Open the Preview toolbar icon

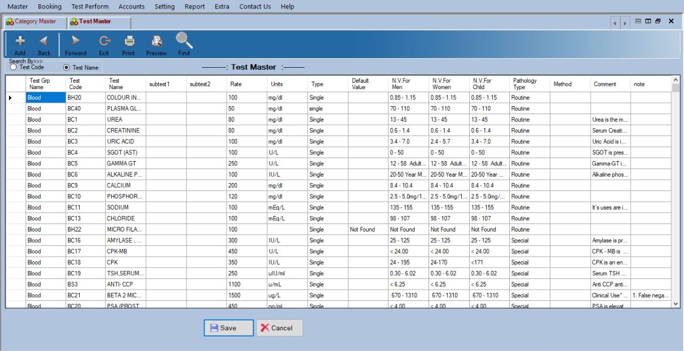pos(157,44)
